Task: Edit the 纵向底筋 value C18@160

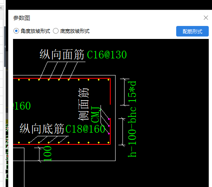Action: click(x=85, y=129)
